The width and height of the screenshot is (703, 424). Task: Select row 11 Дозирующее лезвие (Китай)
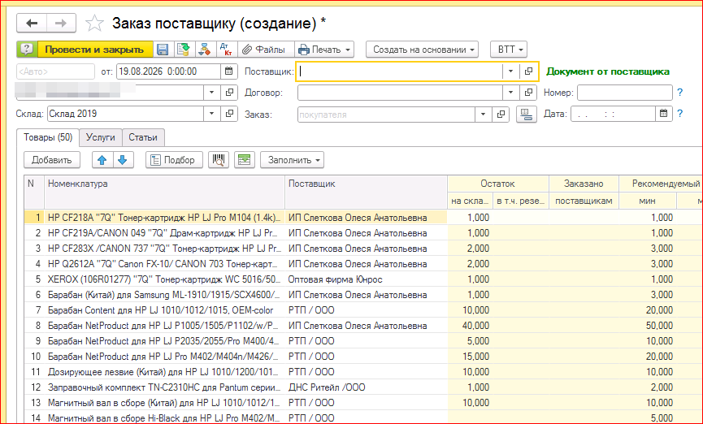click(x=164, y=372)
